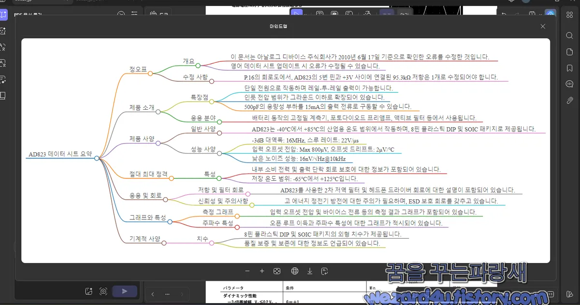Screen dimensions: 580x305
Task: Regenerate the mind map
Action: pos(324,271)
